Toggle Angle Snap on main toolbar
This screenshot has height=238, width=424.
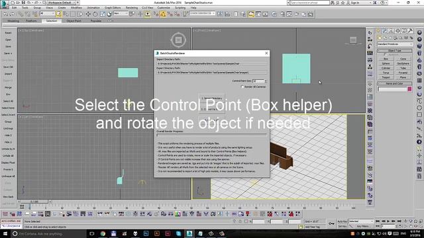point(163,14)
